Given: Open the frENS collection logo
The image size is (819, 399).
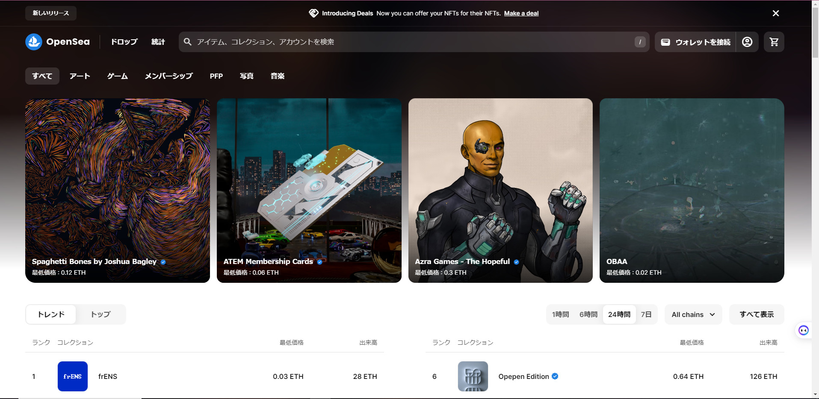Looking at the screenshot, I should tap(73, 376).
